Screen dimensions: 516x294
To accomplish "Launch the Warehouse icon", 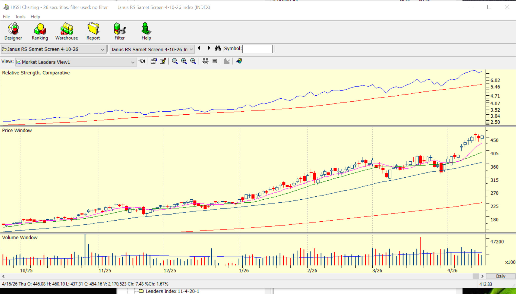I will pyautogui.click(x=67, y=31).
